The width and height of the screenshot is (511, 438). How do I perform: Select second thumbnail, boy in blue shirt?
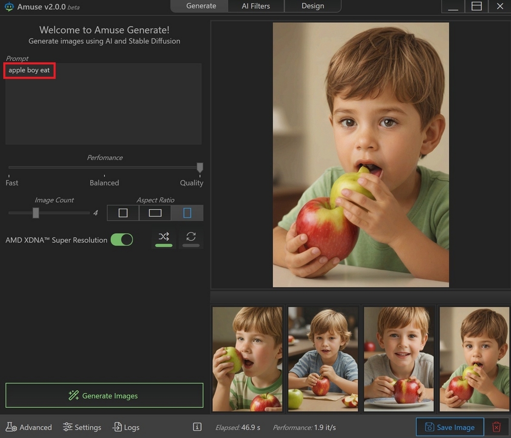pyautogui.click(x=323, y=359)
